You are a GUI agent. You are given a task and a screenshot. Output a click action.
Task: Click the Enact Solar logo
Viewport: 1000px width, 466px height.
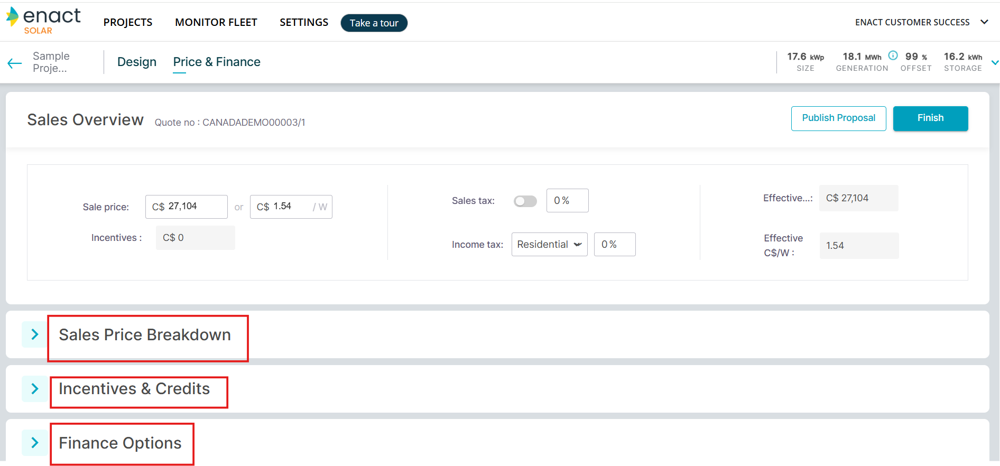pos(43,21)
